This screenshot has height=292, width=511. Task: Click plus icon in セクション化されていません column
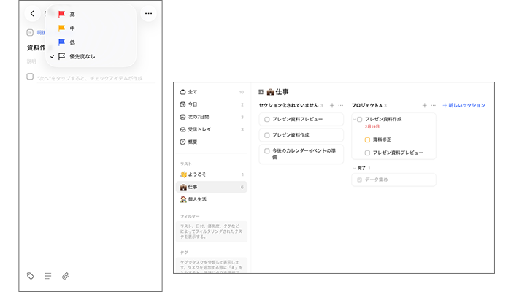tap(332, 106)
